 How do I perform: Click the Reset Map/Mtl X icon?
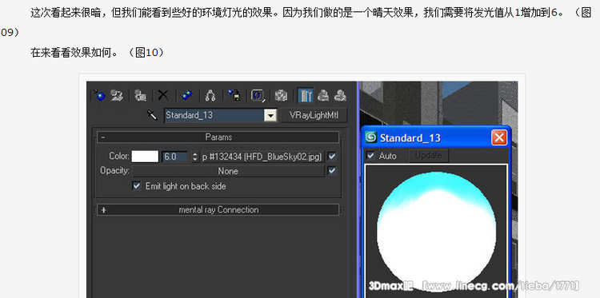click(163, 95)
